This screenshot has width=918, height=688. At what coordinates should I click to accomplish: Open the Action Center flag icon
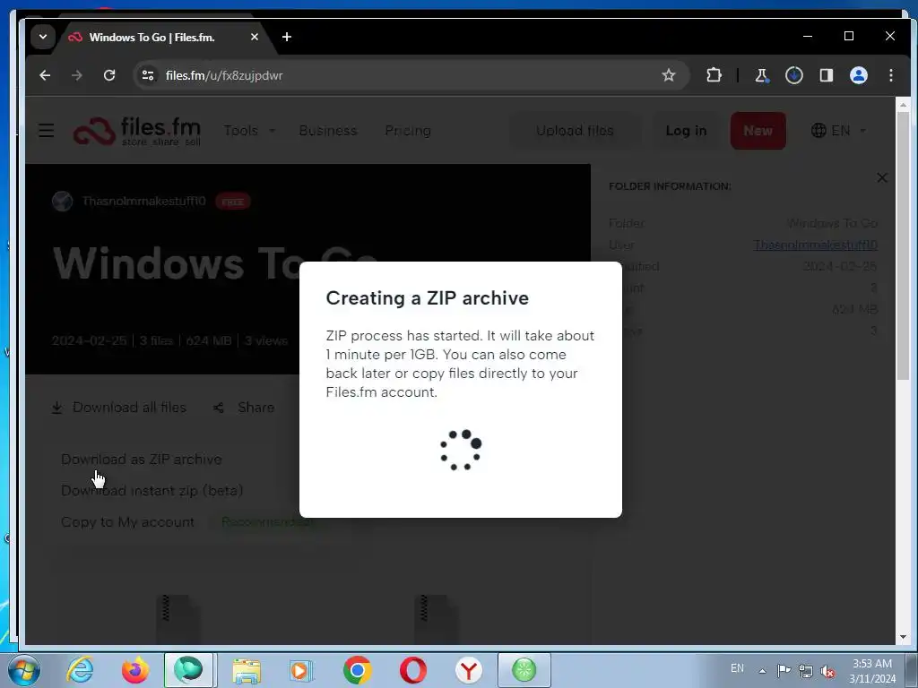tap(784, 670)
